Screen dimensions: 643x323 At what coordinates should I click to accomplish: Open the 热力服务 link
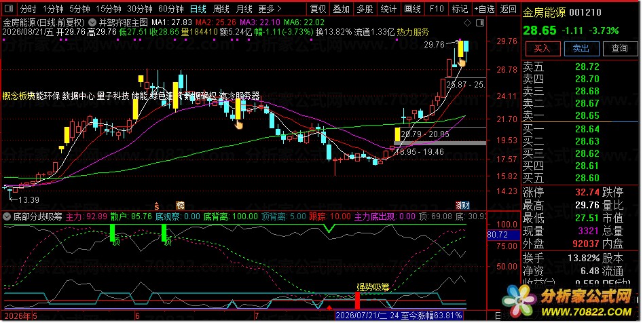coord(413,32)
